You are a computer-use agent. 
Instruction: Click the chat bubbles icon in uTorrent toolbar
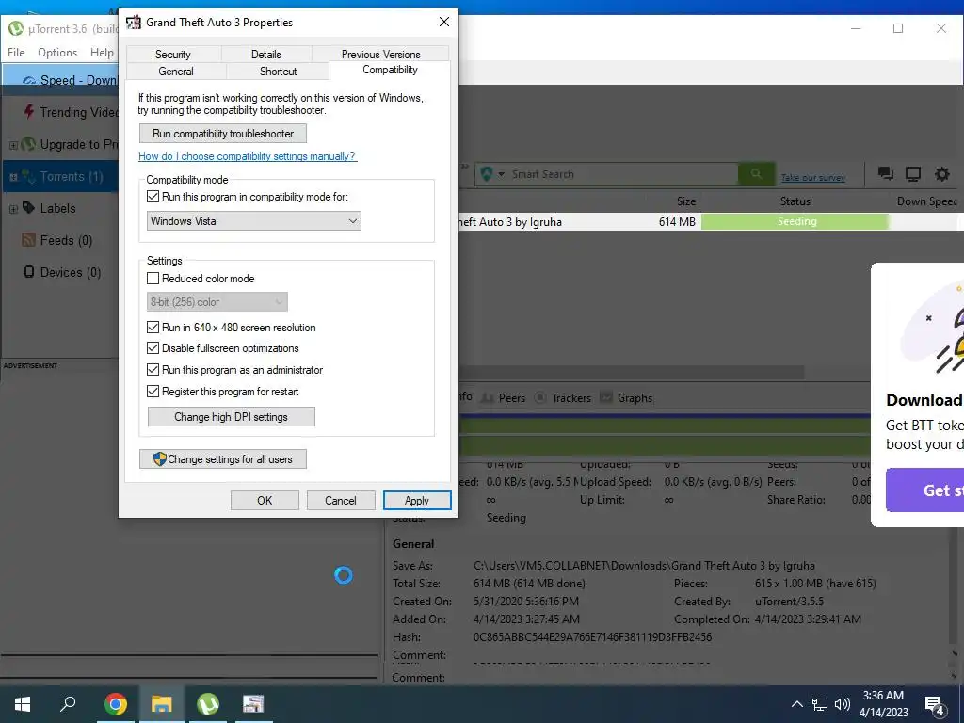[885, 174]
